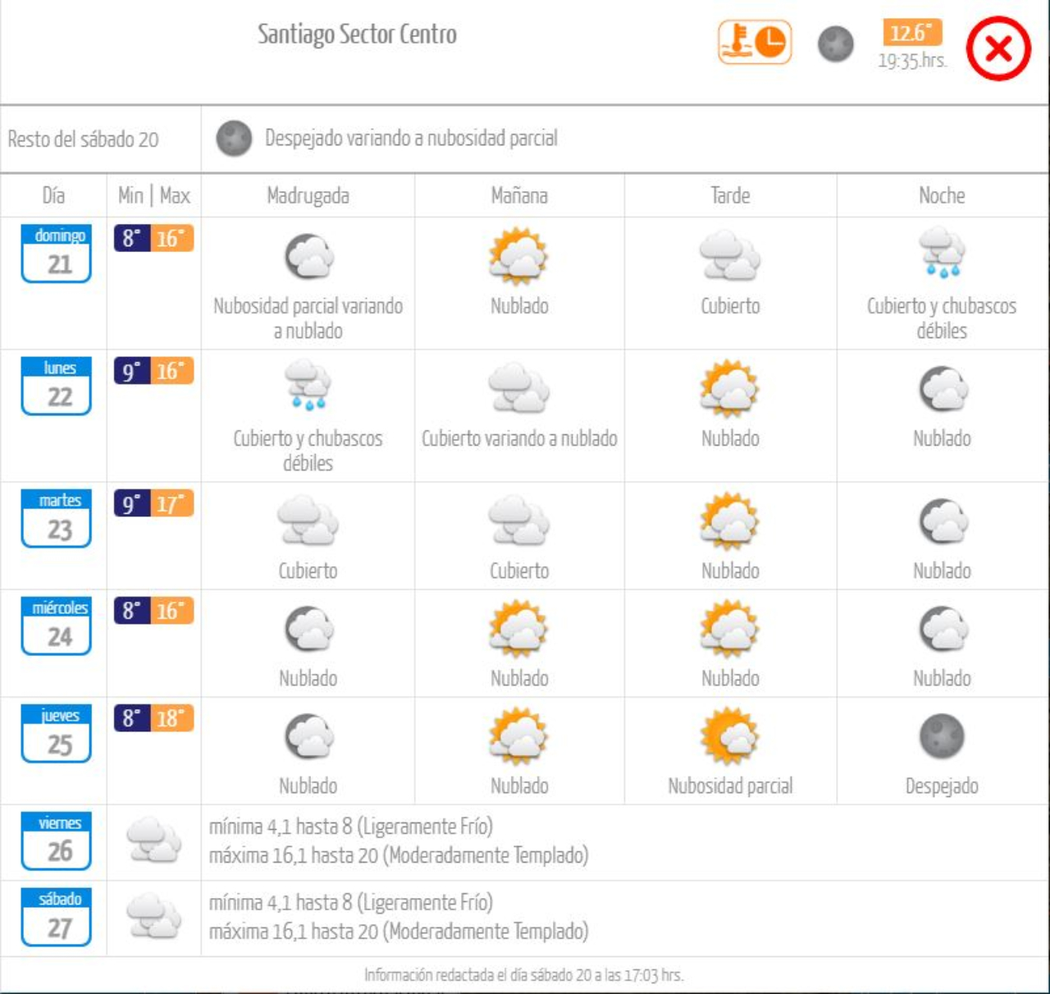This screenshot has height=994, width=1050.
Task: Select the viernes 26 day tile
Action: (x=57, y=841)
